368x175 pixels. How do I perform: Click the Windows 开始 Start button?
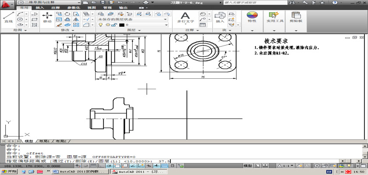click(x=9, y=172)
